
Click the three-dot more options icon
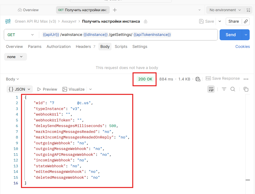pos(246,79)
